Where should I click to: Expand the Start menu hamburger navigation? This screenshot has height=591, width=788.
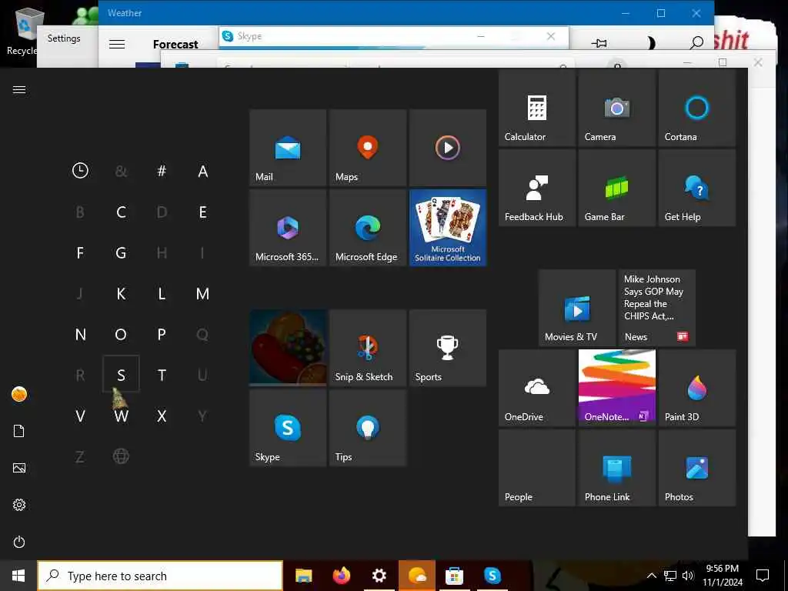click(19, 89)
